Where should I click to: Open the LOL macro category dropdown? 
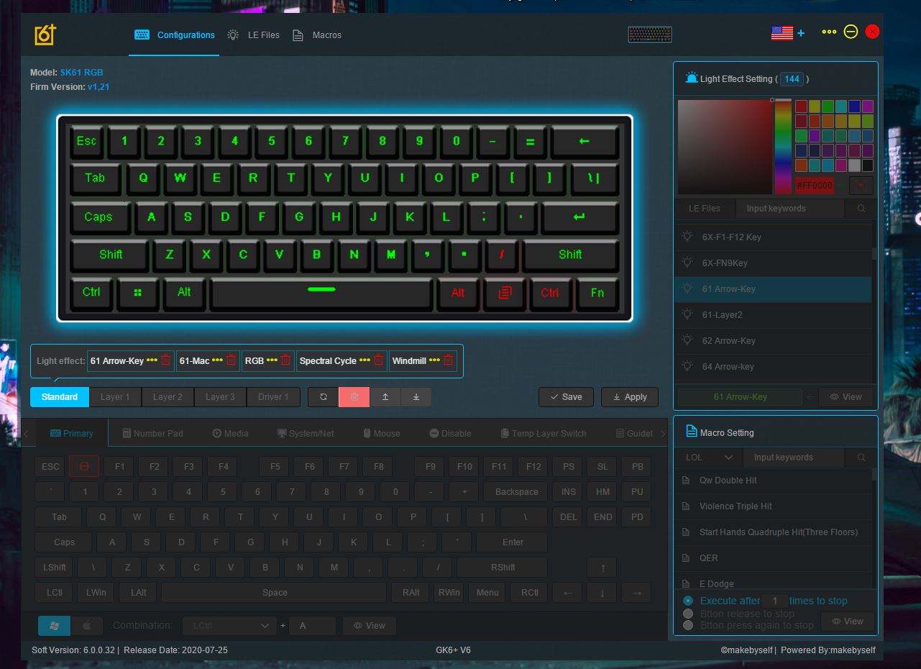click(x=709, y=458)
